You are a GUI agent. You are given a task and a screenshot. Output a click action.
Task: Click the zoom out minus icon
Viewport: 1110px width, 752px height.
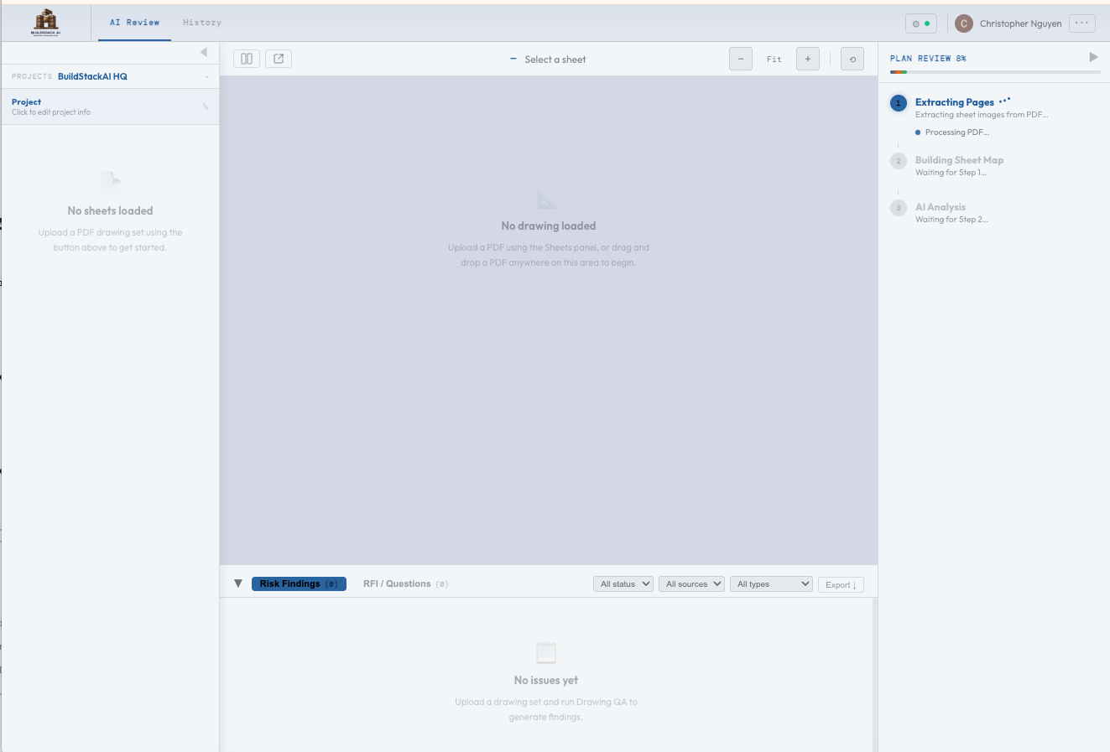coord(740,58)
